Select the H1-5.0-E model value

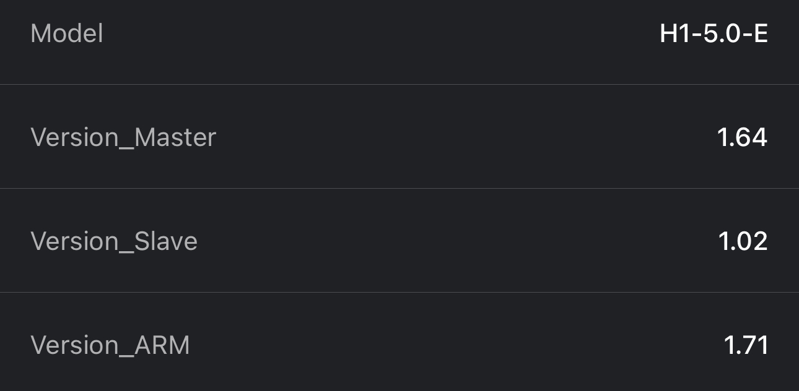714,33
